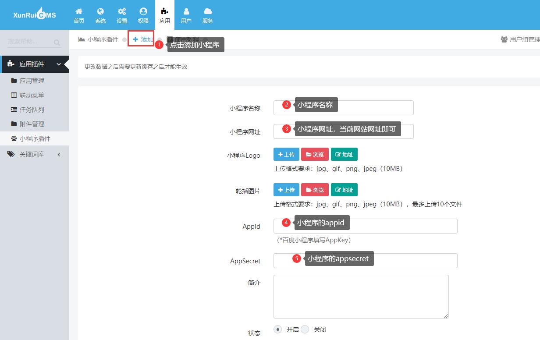Click 地址 button for 轮播图片
The height and width of the screenshot is (340, 540).
pyautogui.click(x=344, y=190)
